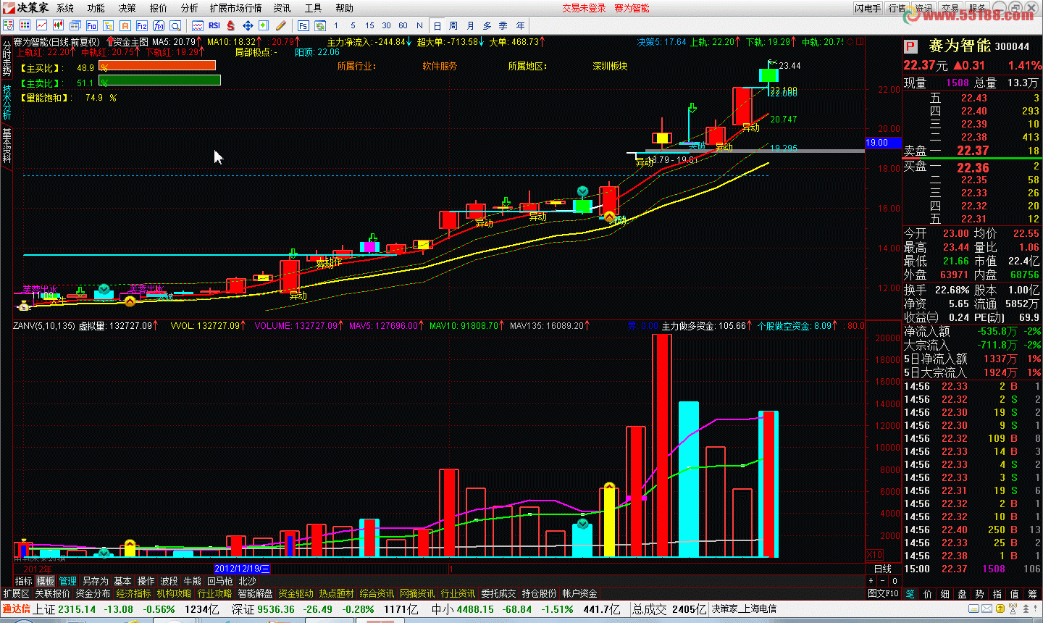The image size is (1043, 623).
Task: Switch to daily (日) period
Action: [437, 25]
